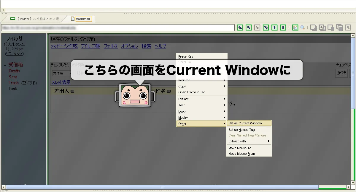Open the 受信箱 move-to dropdown

click(62, 73)
